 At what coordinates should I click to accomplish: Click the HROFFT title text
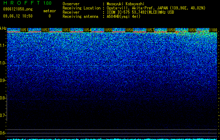tap(22, 3)
